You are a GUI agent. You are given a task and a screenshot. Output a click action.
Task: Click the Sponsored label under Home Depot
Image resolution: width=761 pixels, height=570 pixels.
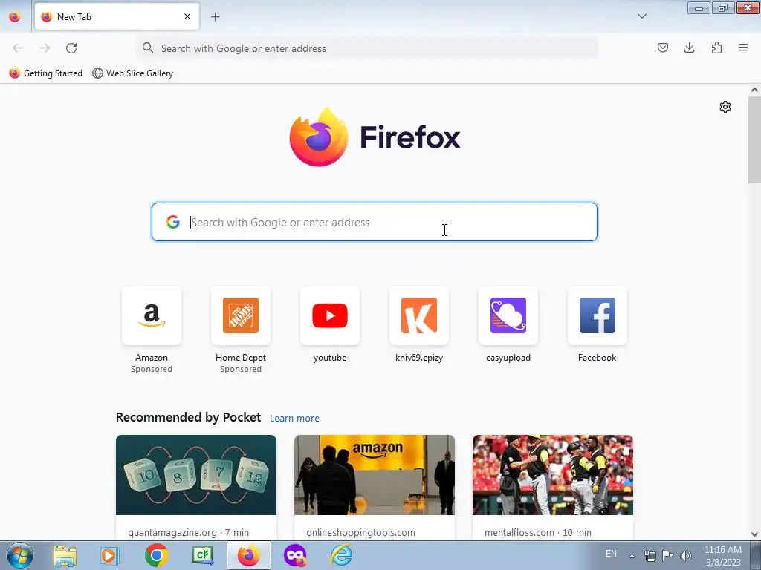point(241,370)
